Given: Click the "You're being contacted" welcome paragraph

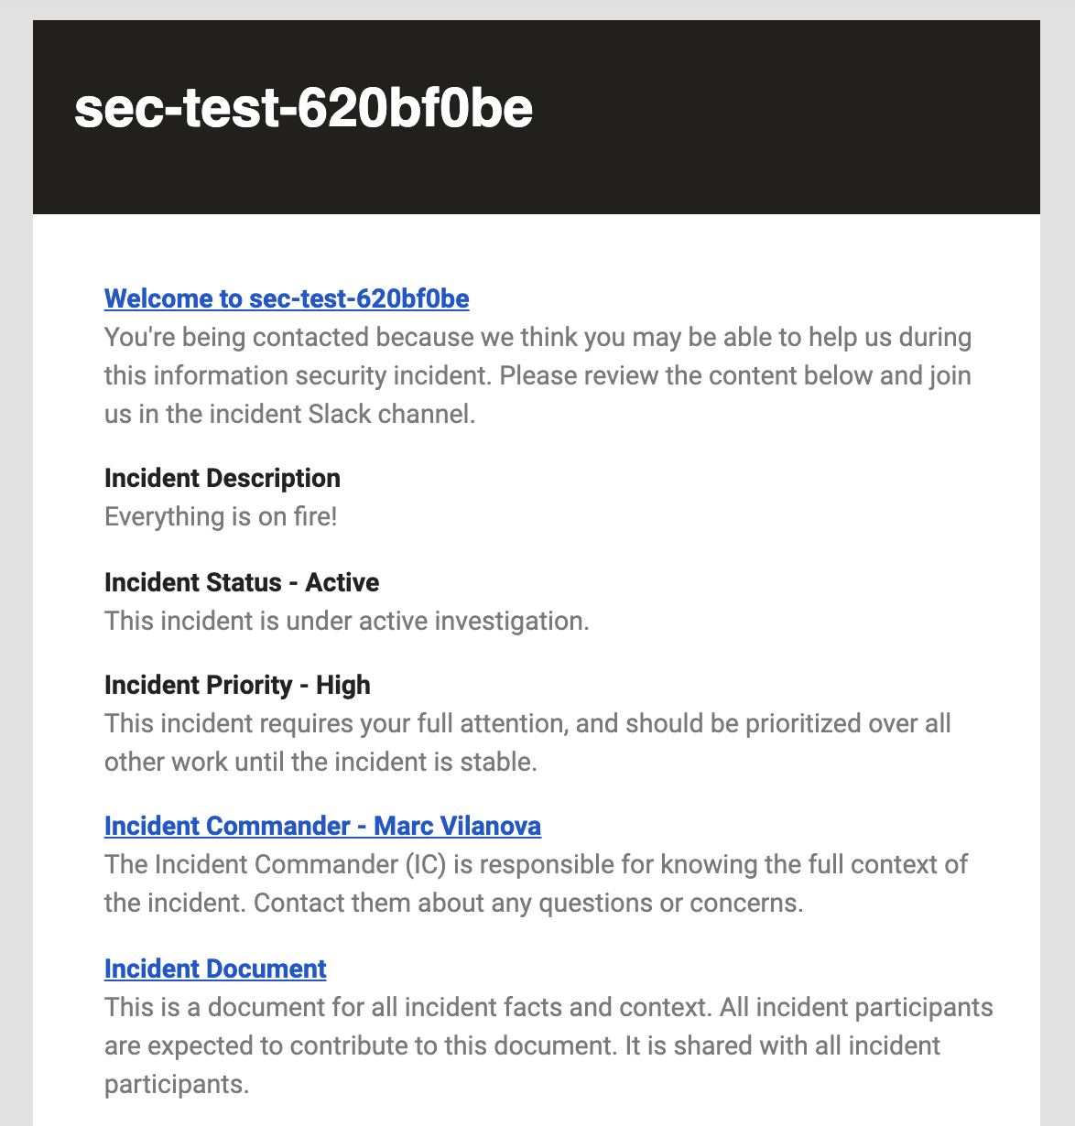Looking at the screenshot, I should [x=537, y=375].
